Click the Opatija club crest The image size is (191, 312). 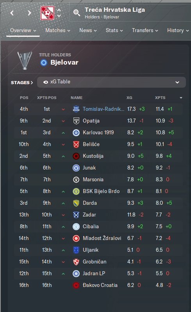pyautogui.click(x=76, y=121)
